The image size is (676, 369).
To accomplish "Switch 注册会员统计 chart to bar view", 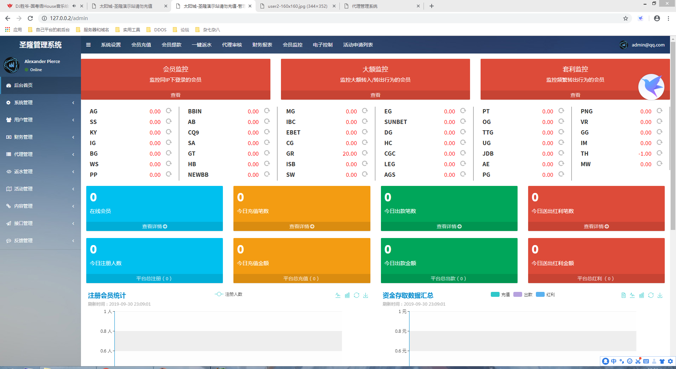I will 348,295.
